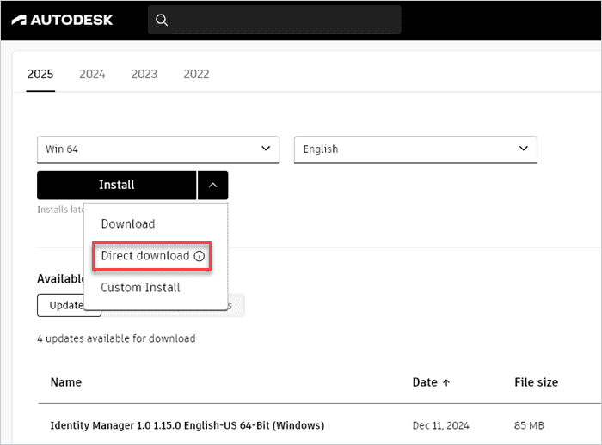Sort by the Name column header
602x445 pixels.
pyautogui.click(x=66, y=382)
